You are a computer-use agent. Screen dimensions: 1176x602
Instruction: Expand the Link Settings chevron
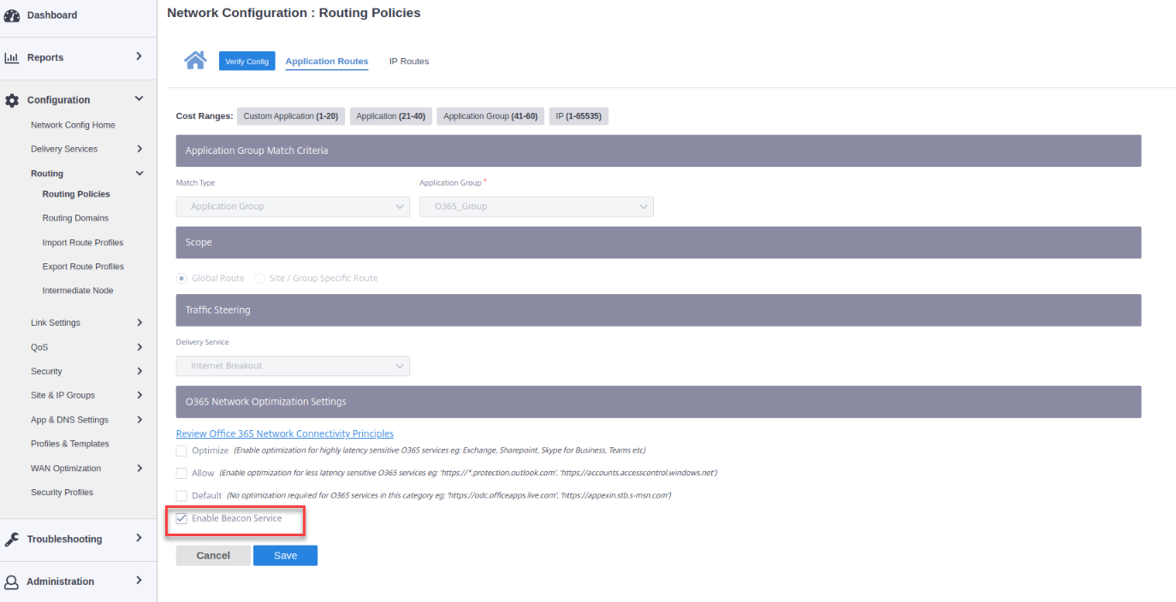coord(140,322)
